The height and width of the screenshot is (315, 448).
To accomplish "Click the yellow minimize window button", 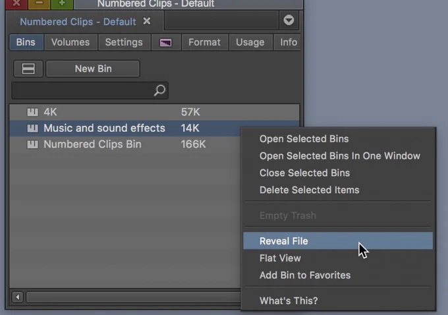I will tap(39, 4).
